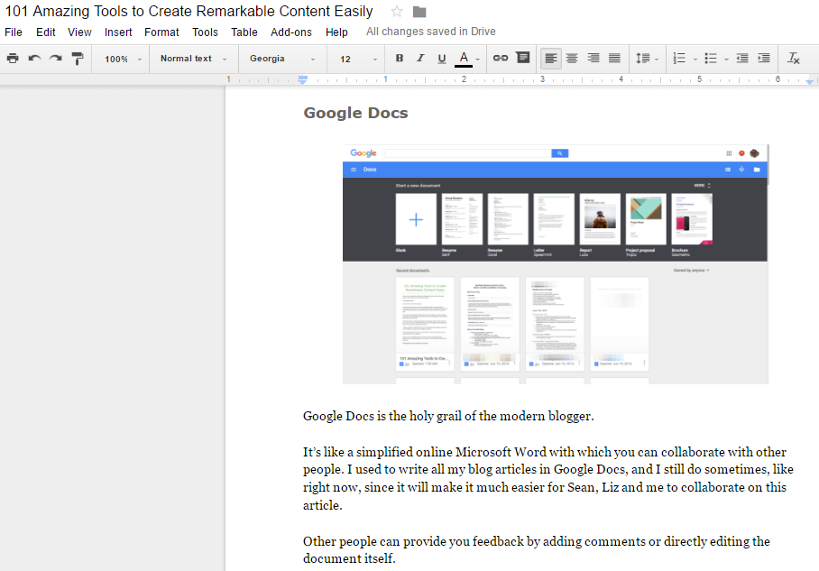The height and width of the screenshot is (571, 819).
Task: Redo the last action
Action: click(x=56, y=59)
